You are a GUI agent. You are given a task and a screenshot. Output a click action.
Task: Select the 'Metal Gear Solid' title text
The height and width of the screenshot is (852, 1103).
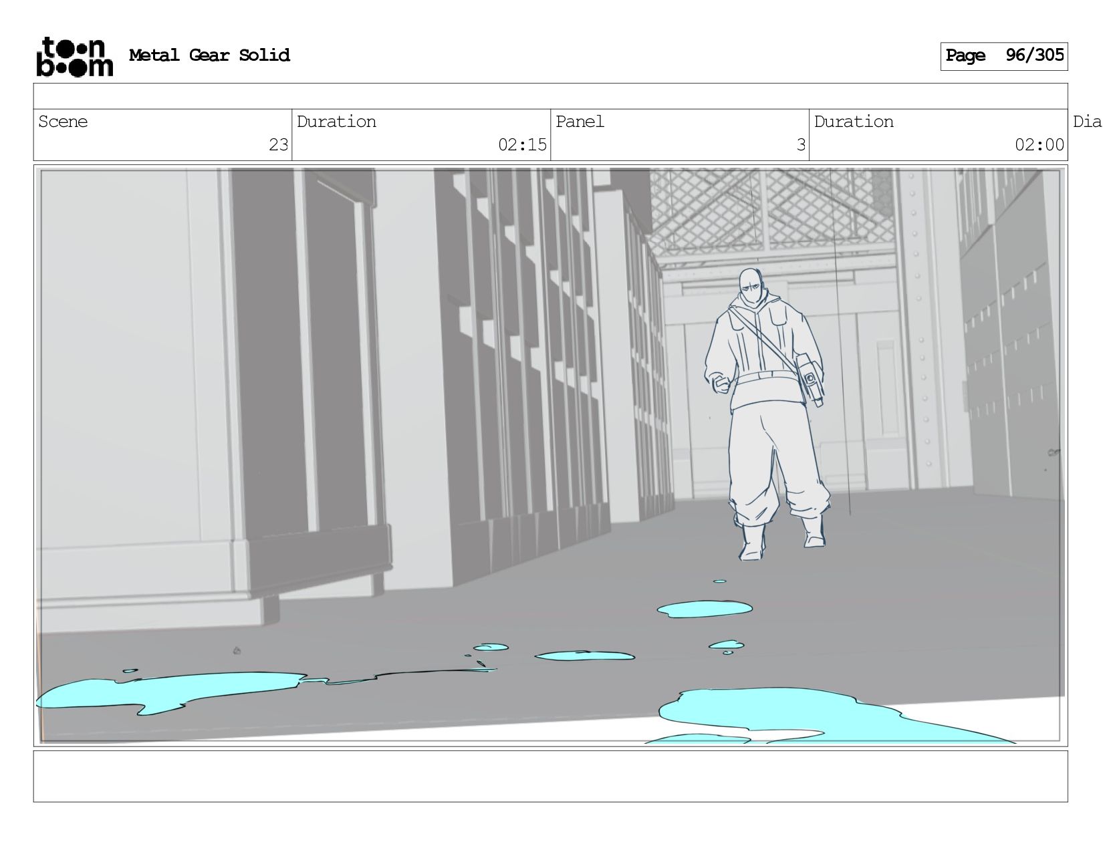click(209, 55)
